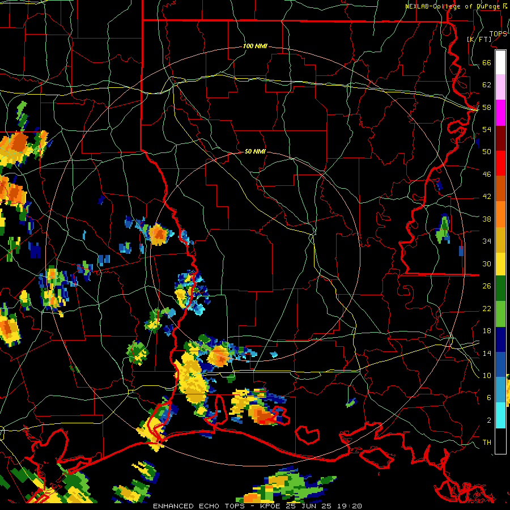This screenshot has width=510, height=510.
Task: Pick the dark orange legend swatch
Action: click(500, 189)
